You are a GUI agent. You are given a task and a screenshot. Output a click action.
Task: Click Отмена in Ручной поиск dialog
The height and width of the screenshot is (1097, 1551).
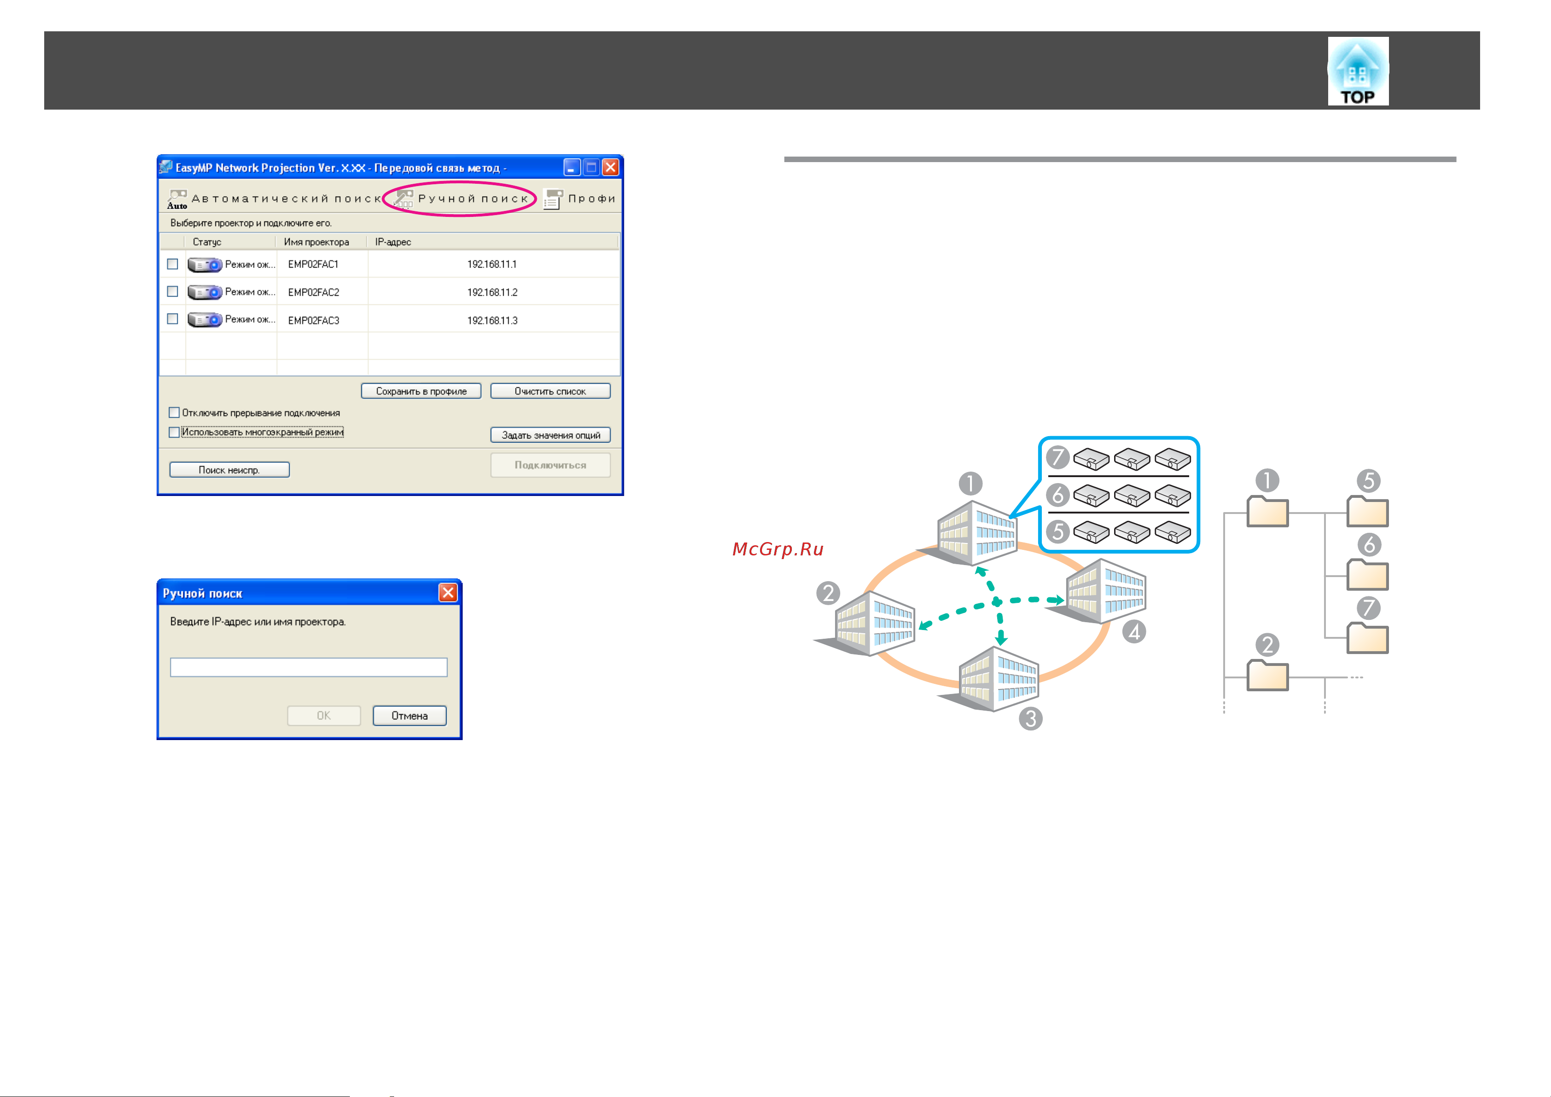click(409, 716)
